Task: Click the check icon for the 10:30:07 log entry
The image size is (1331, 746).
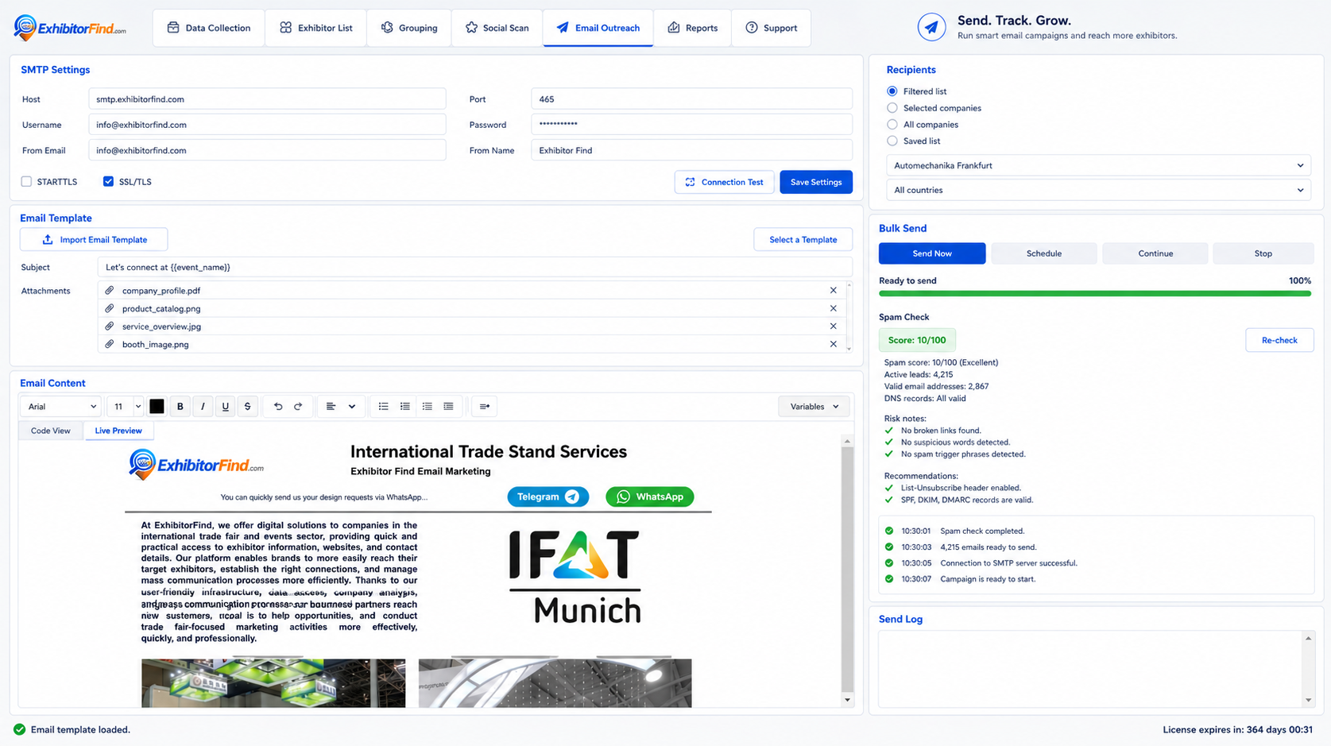Action: (x=889, y=579)
